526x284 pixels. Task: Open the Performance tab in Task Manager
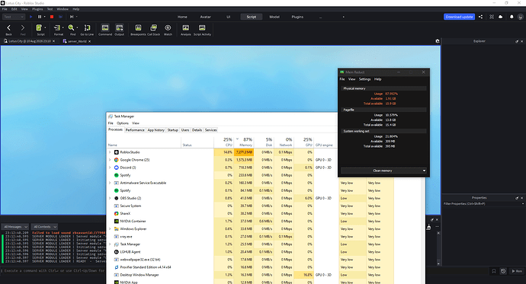[135, 130]
